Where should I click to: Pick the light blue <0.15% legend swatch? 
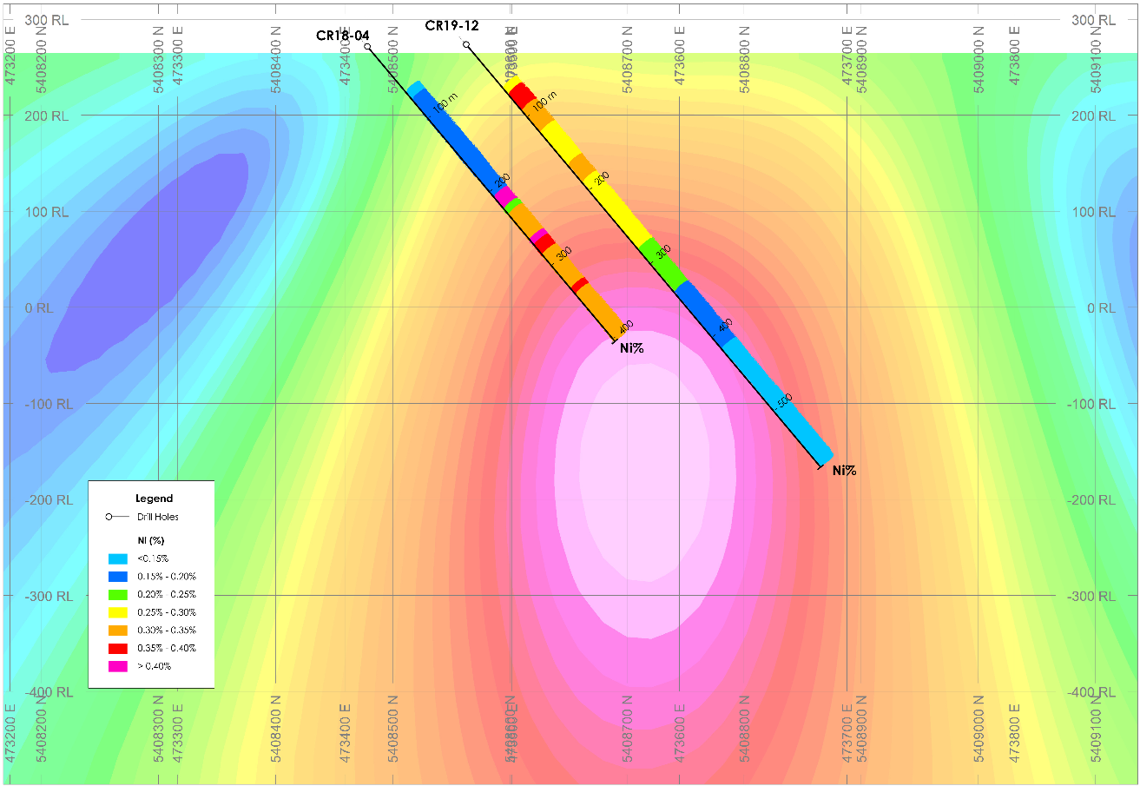point(118,558)
